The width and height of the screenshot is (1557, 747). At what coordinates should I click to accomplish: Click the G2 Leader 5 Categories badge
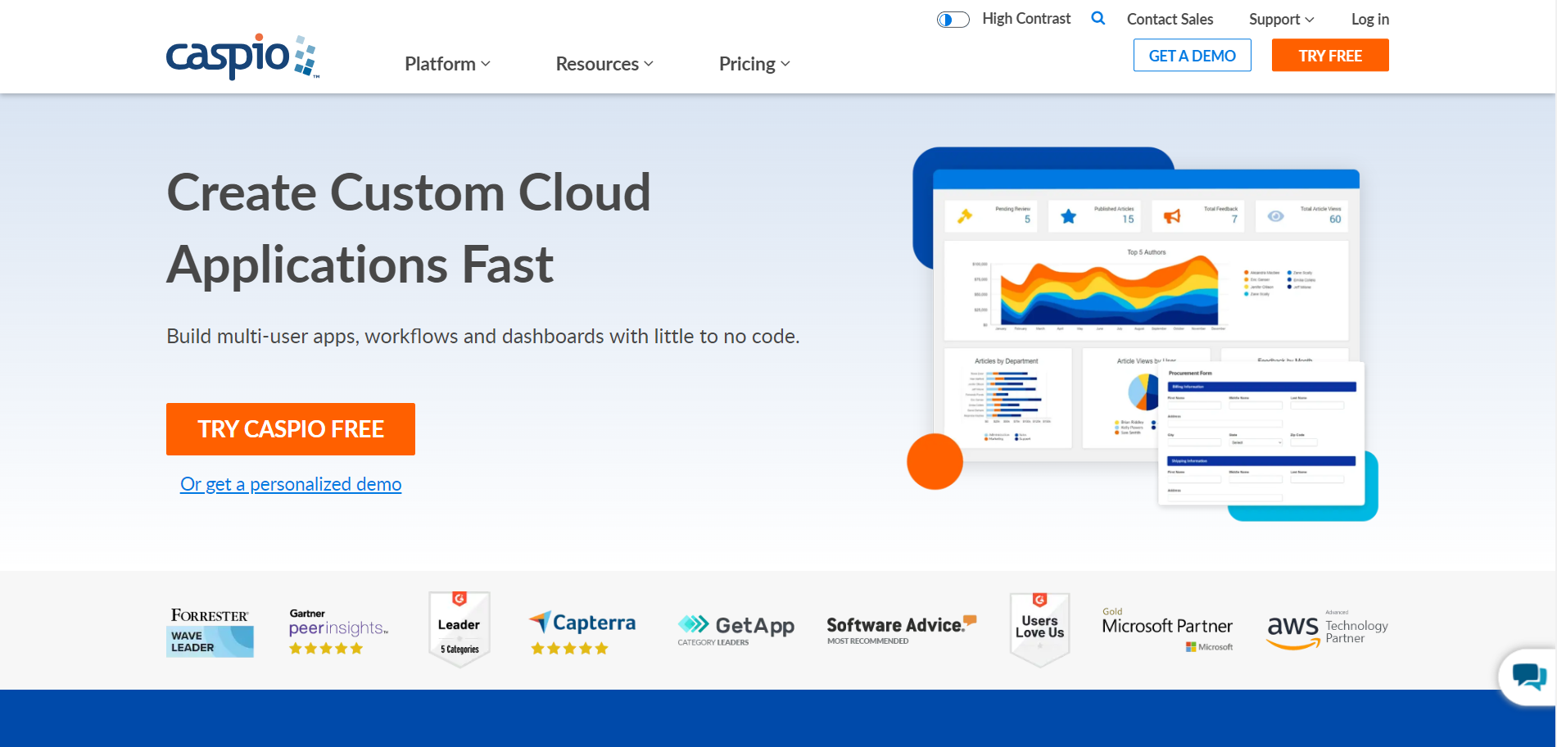[459, 629]
